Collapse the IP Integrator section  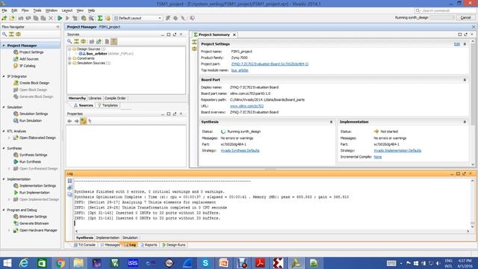tap(4, 76)
